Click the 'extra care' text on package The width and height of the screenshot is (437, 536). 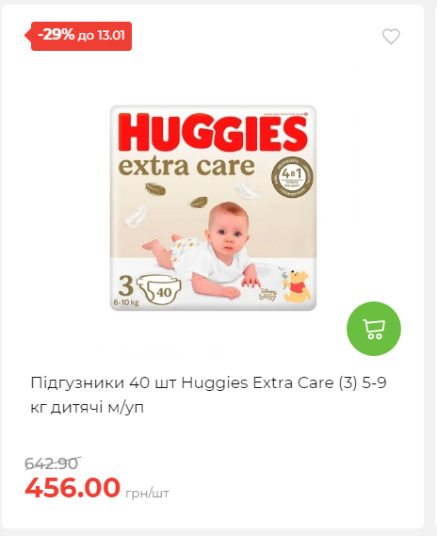(186, 166)
